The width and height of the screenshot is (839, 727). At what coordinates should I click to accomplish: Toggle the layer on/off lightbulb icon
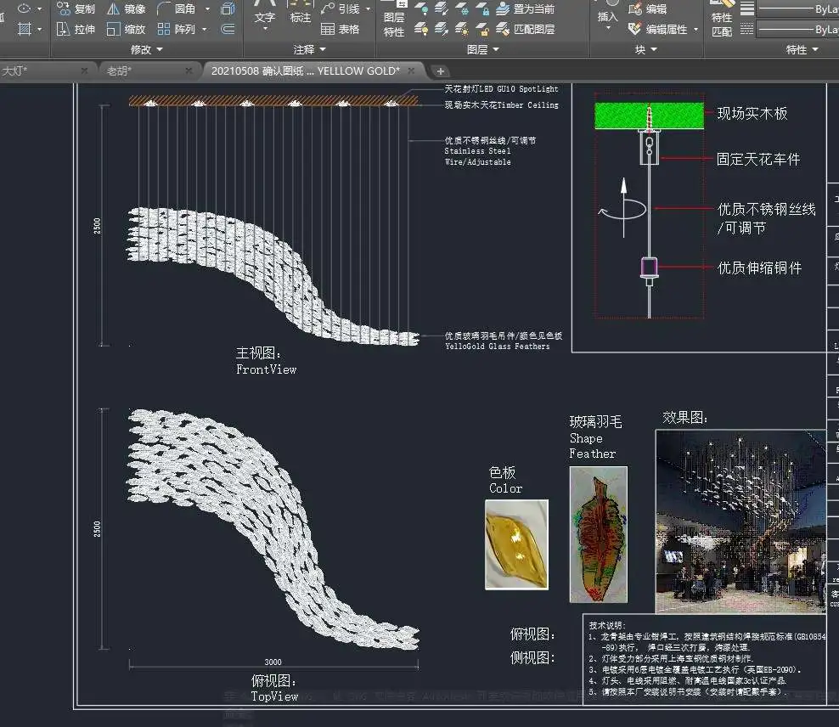420,29
